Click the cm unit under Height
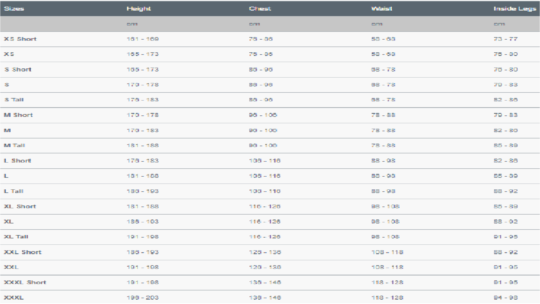The height and width of the screenshot is (304, 540). click(x=132, y=24)
